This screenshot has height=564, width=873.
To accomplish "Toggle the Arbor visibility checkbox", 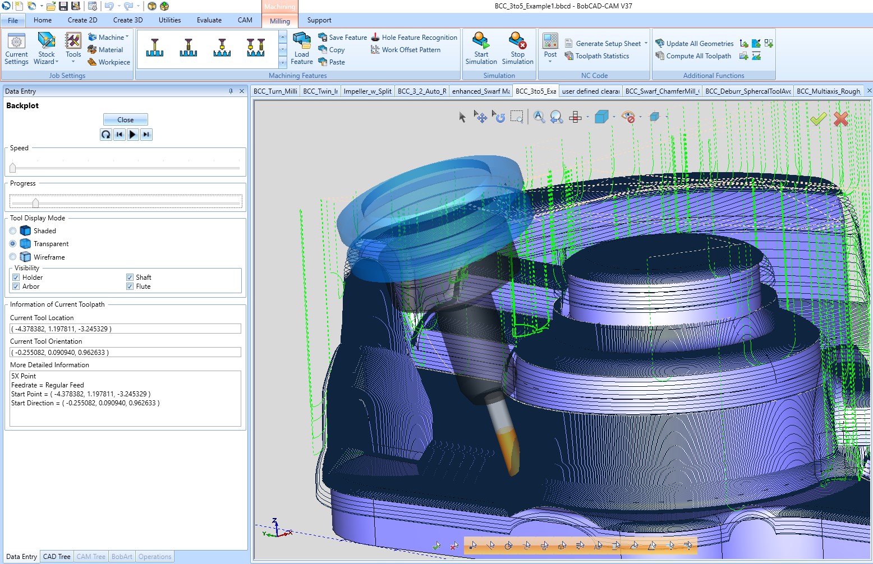I will click(16, 286).
